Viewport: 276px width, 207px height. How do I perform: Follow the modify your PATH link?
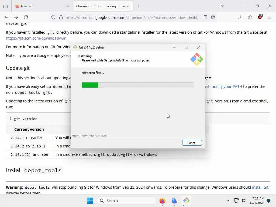pyautogui.click(x=226, y=87)
